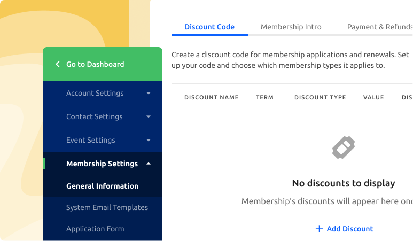Click the ticket icon above No discounts
Screen dimensions: 413x241
click(343, 147)
